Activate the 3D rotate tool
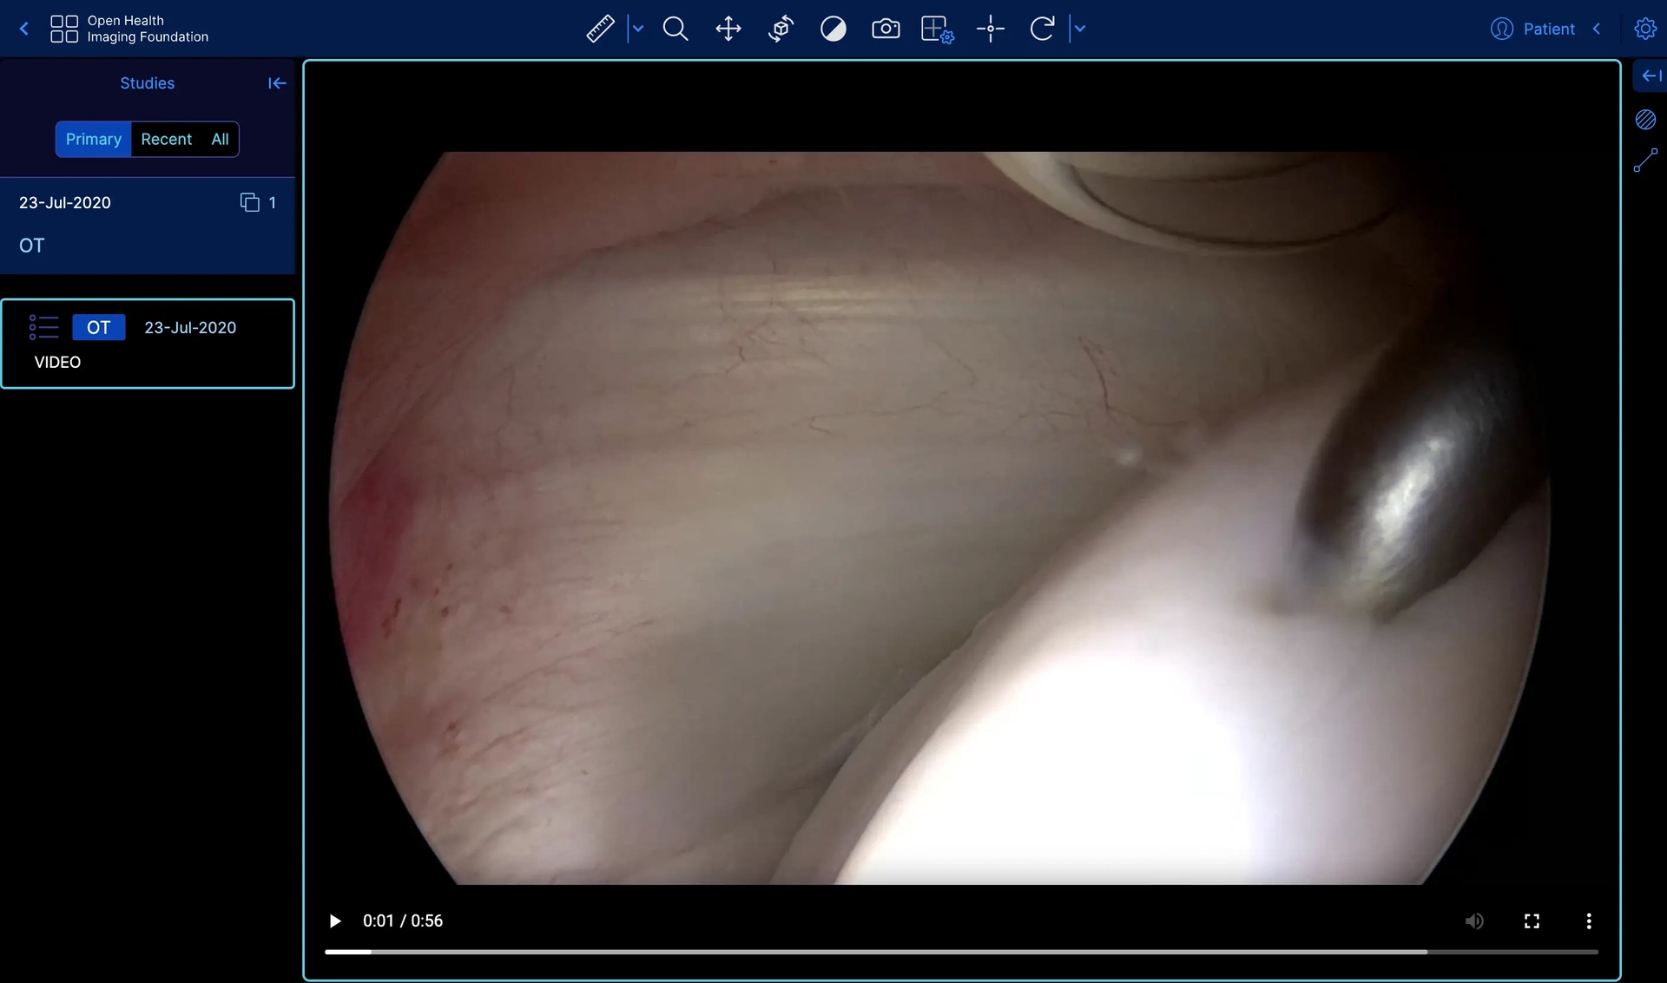Image resolution: width=1667 pixels, height=983 pixels. coord(781,29)
